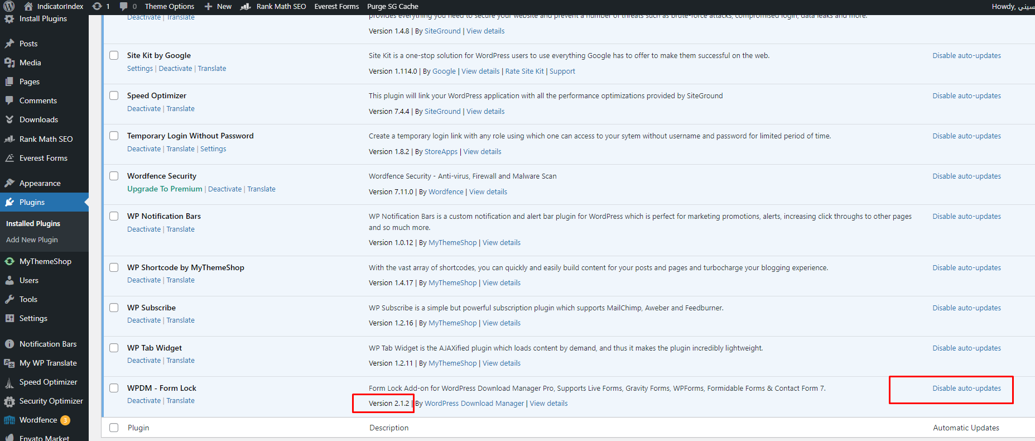This screenshot has height=441, width=1035.
Task: Tick Temporary Login Without Password checkbox
Action: pos(114,136)
